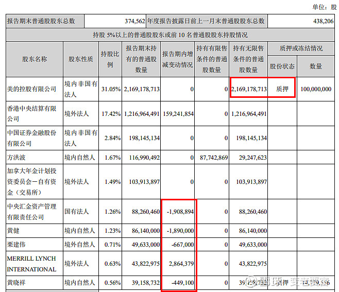This screenshot has height=292, width=339.
Task: Click '报告期末持有的普通股数量' header
Action: [x=141, y=59]
